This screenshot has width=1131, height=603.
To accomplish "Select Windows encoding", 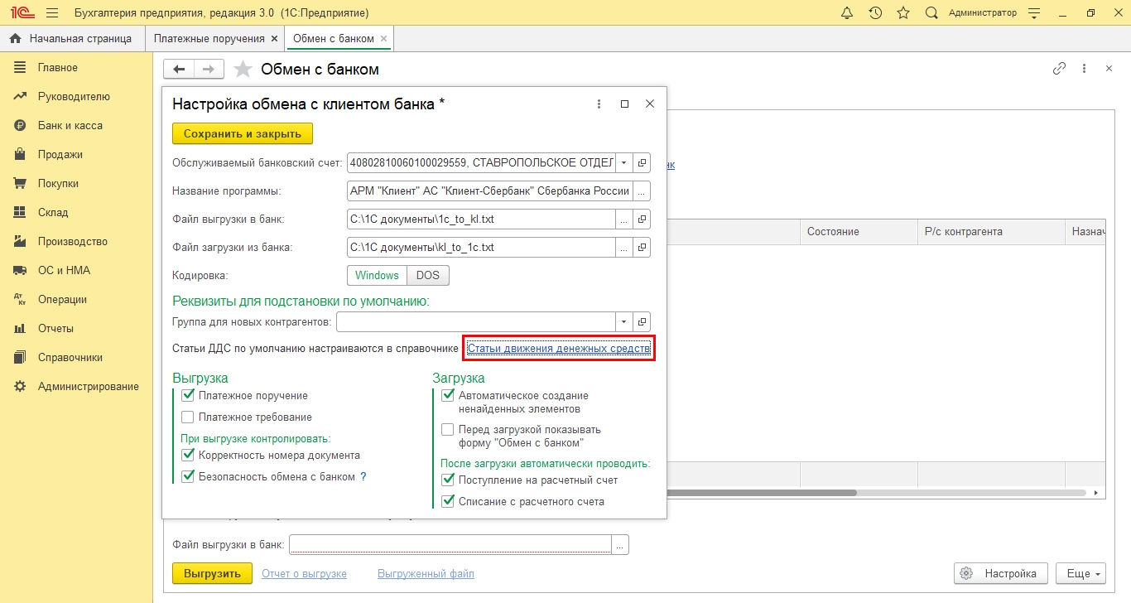I will [377, 275].
